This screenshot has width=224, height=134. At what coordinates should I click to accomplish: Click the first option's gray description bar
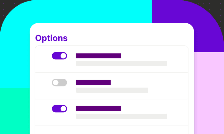point(122,63)
